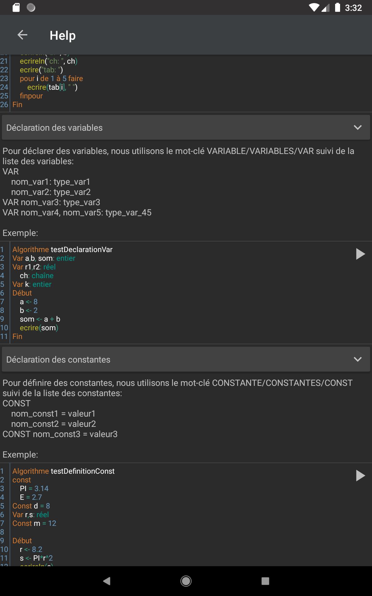This screenshot has width=372, height=596.
Task: Tap the Android back navigation button
Action: pyautogui.click(x=107, y=581)
